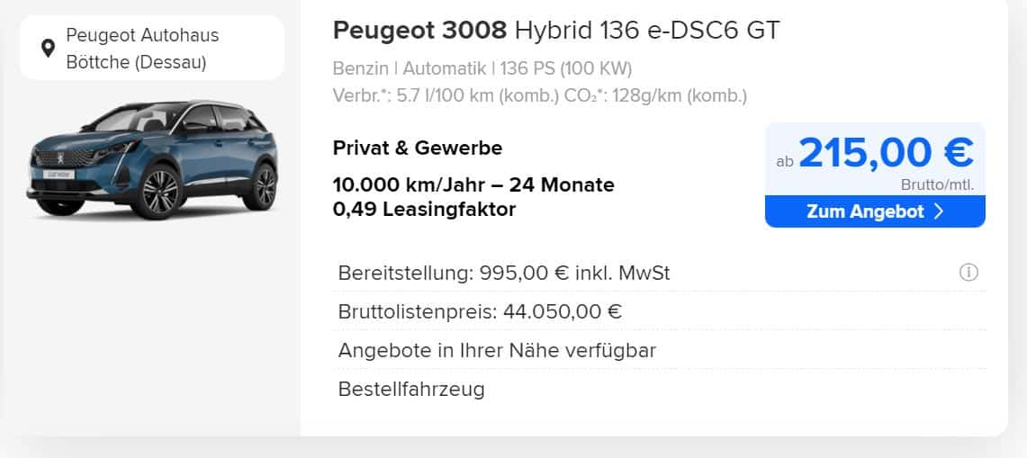Click the 10.000 km/Jahr – 24 Monate text

point(473,184)
